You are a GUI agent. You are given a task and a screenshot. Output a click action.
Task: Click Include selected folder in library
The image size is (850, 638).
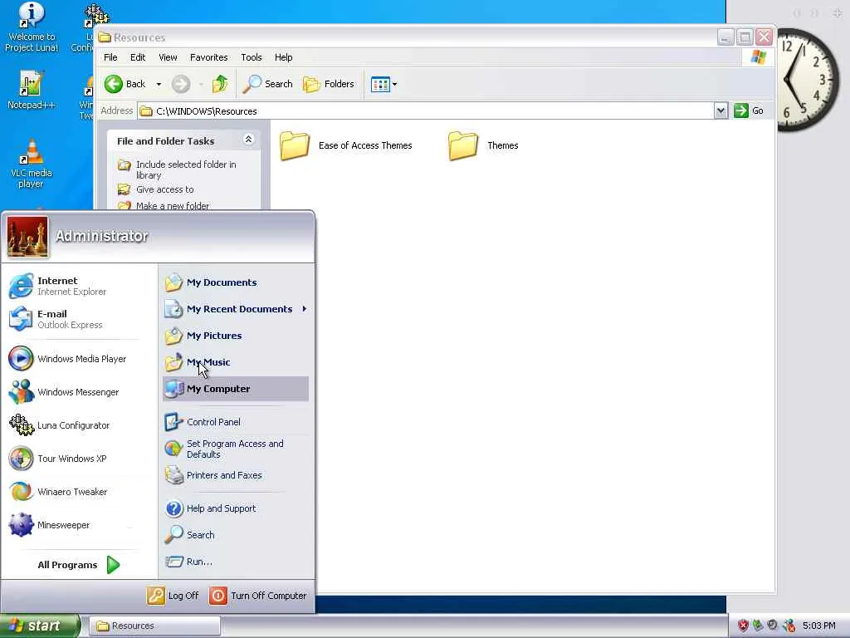(x=178, y=169)
